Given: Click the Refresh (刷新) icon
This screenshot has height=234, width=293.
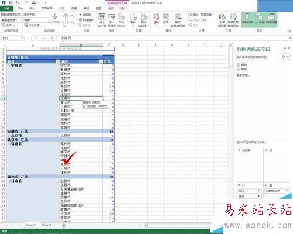Looking at the screenshot, I should pos(133,17).
